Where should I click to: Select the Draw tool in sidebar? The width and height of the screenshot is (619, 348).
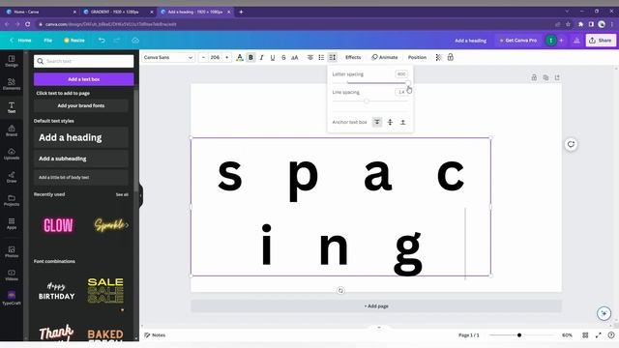(x=12, y=177)
